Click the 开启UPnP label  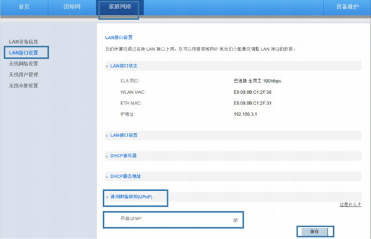(x=132, y=218)
